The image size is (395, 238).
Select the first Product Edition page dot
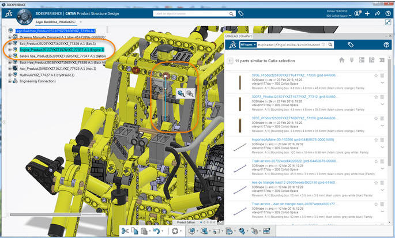tap(201, 222)
